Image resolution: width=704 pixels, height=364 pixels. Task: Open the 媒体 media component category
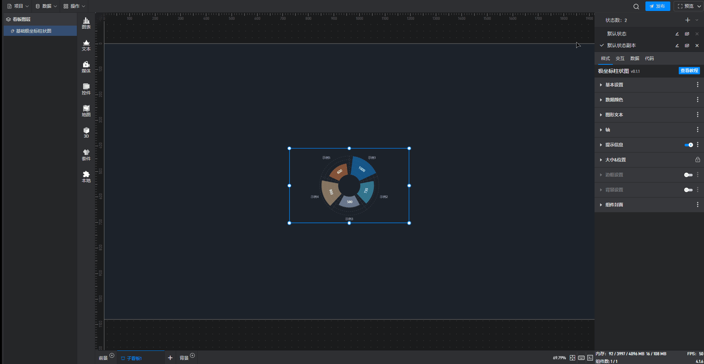(86, 67)
